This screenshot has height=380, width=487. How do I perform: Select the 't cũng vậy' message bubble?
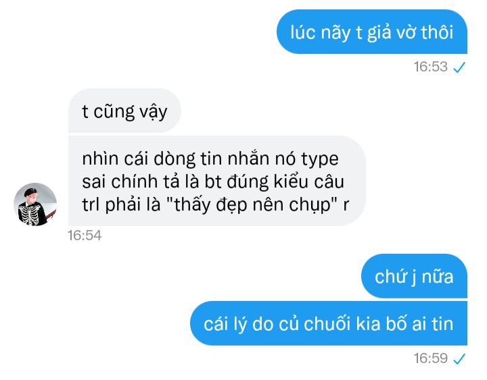[124, 111]
